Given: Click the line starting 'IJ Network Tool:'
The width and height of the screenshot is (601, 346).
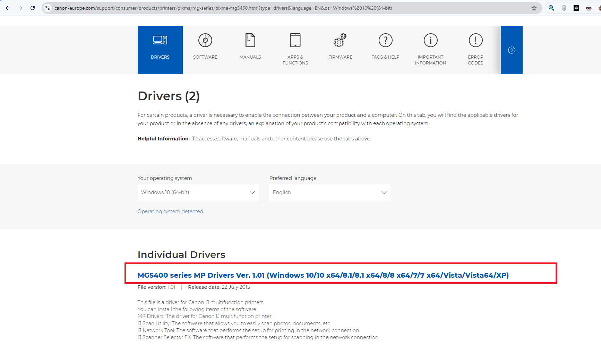Looking at the screenshot, I should coord(249,330).
